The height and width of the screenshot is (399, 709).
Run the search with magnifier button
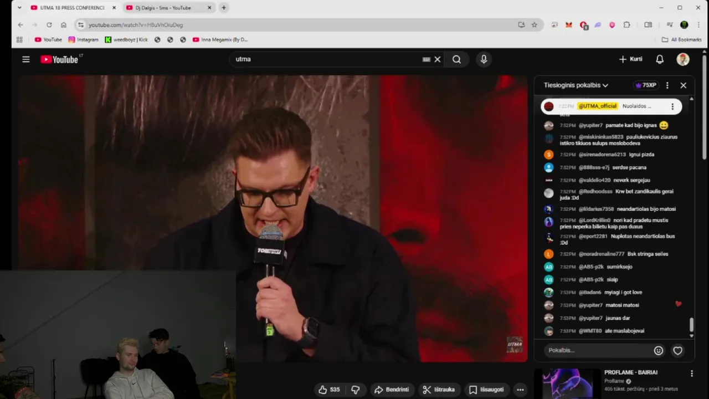456,59
